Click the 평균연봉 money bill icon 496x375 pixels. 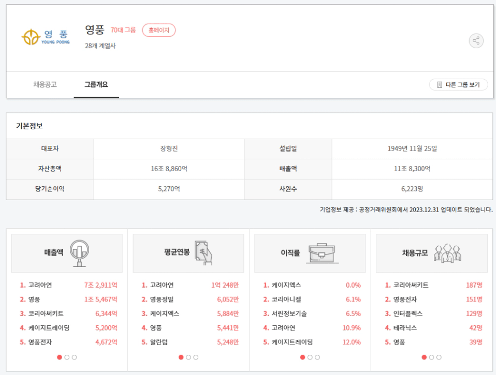pyautogui.click(x=203, y=253)
